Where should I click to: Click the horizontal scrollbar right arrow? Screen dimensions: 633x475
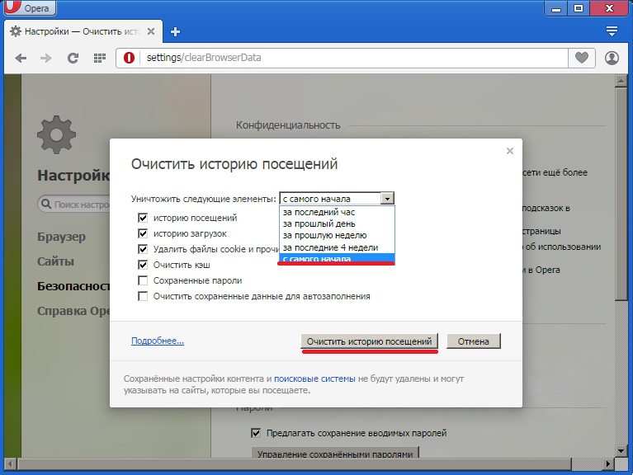tap(608, 464)
